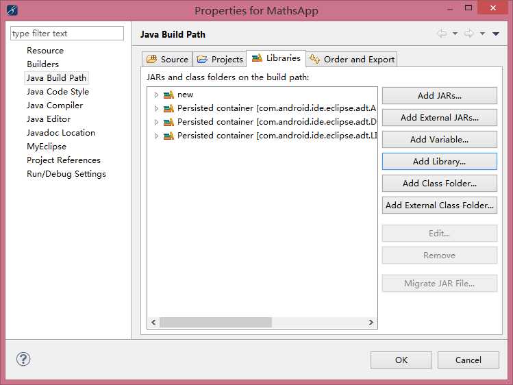
Task: Open Java Compiler properties page
Action: (x=55, y=105)
